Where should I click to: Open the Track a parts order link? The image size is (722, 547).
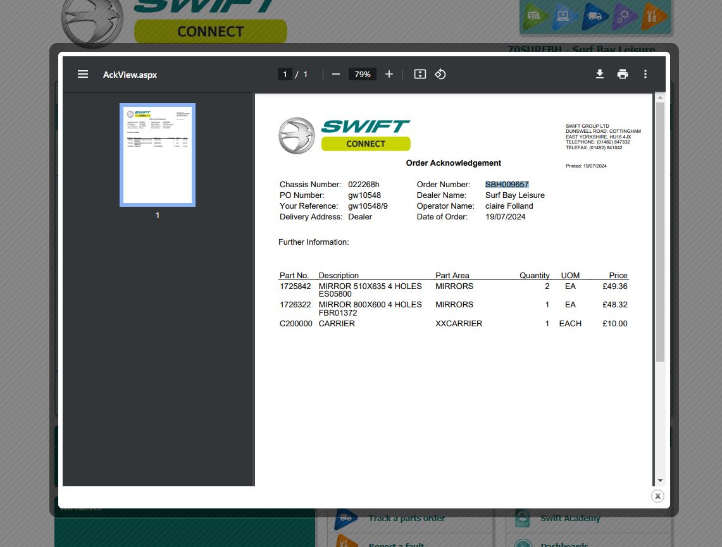[406, 518]
